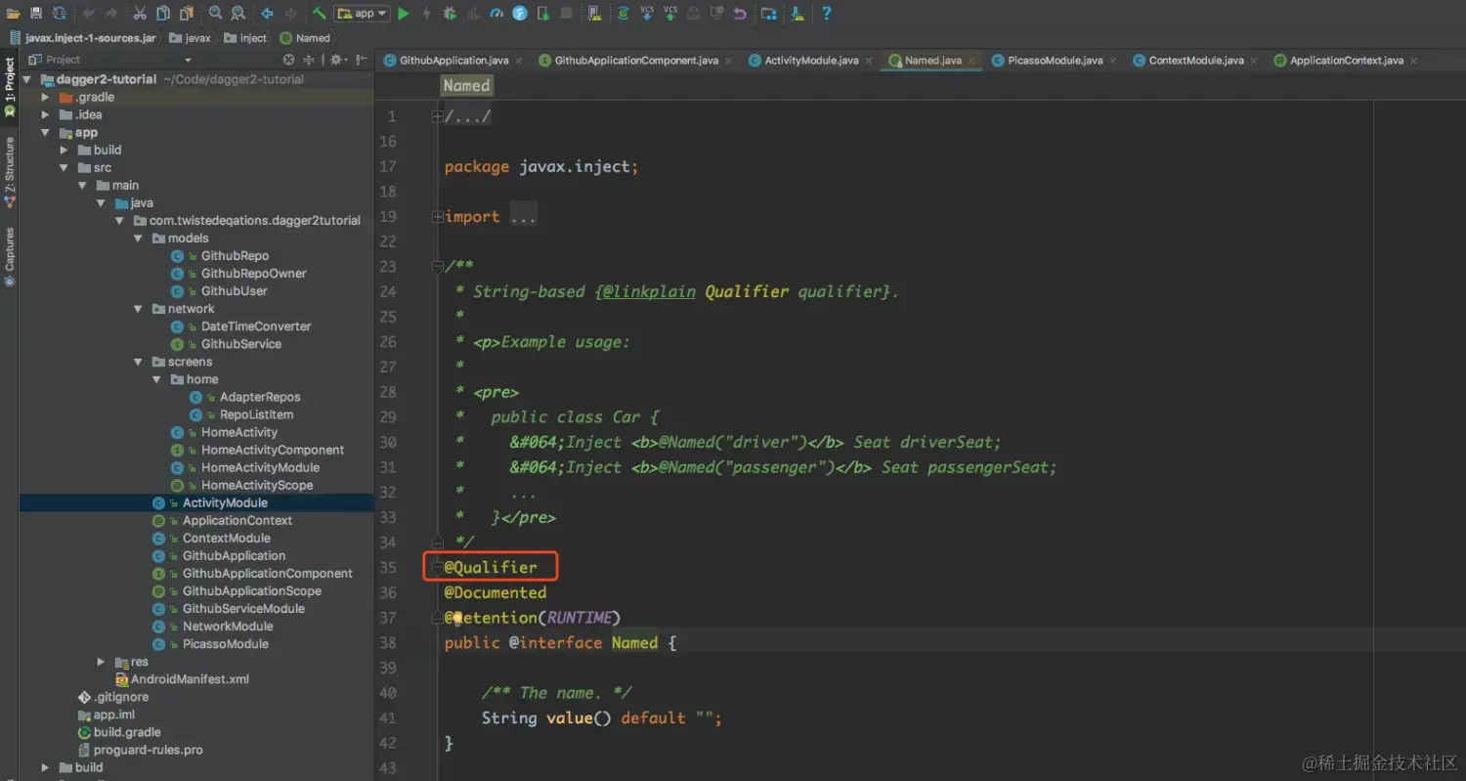Click the Paste clipboard icon
Viewport: 1466px width, 781px height.
point(186,14)
